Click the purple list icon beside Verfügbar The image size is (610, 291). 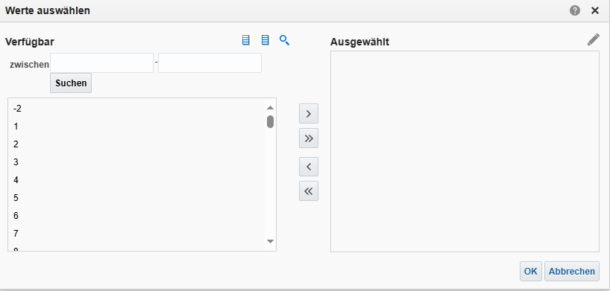pyautogui.click(x=245, y=40)
